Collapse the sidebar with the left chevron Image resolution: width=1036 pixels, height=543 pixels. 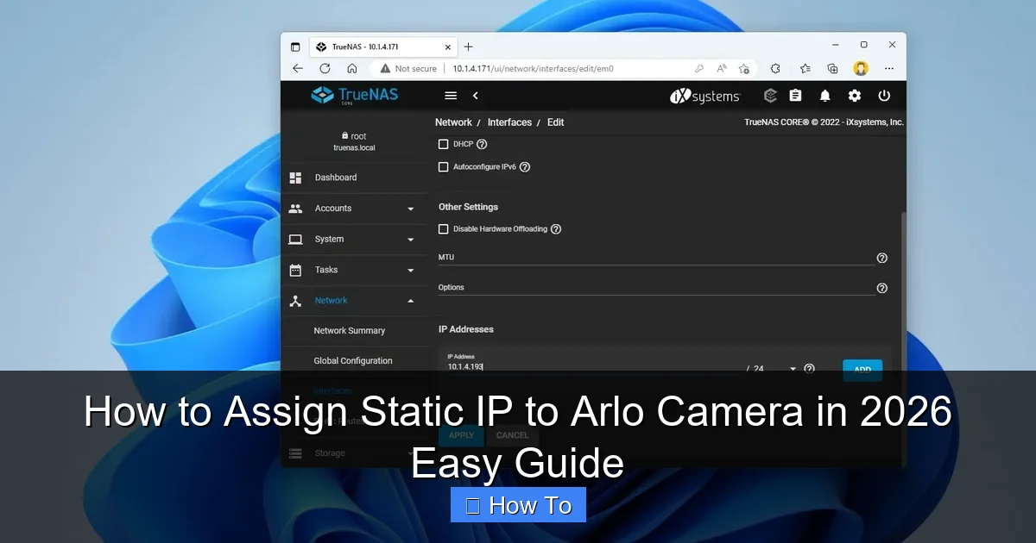[476, 96]
